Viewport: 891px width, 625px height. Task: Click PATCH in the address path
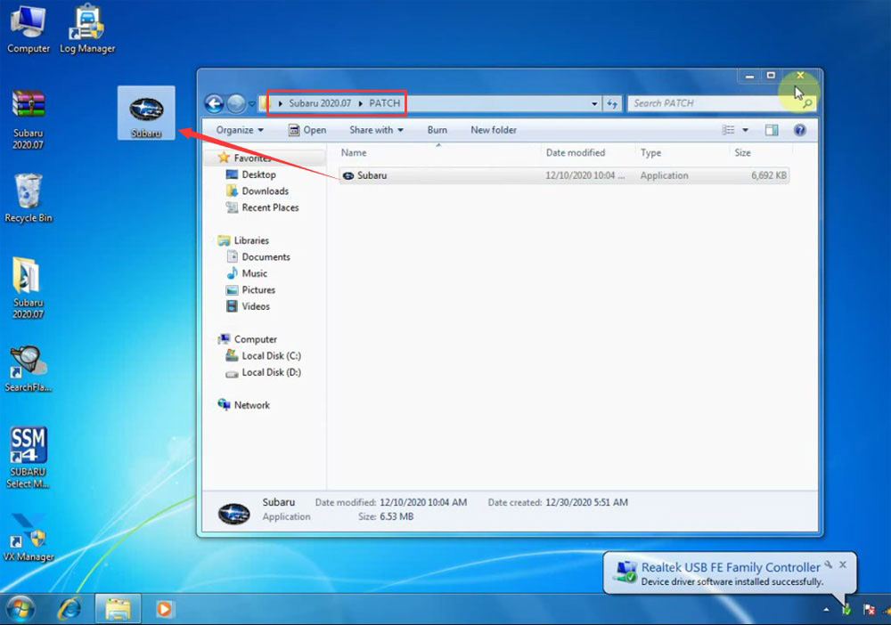[x=384, y=103]
